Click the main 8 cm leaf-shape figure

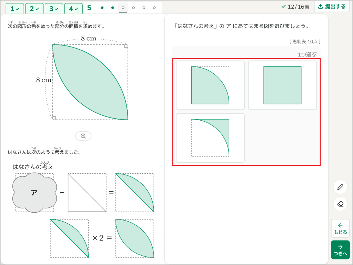click(90, 82)
